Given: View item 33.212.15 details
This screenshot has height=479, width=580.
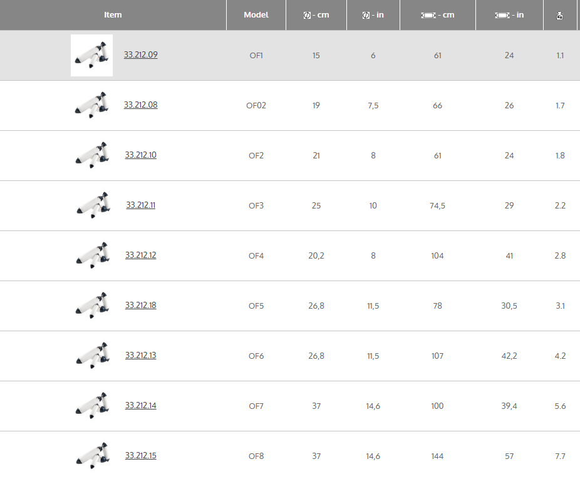Looking at the screenshot, I should click(140, 456).
